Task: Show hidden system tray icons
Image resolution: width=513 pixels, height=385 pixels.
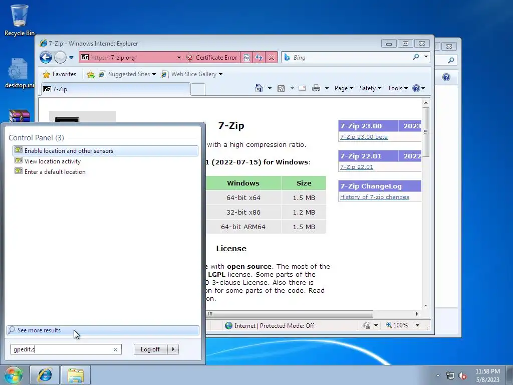Action: [x=438, y=375]
